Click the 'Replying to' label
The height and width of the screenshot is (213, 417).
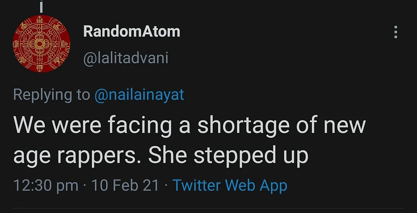coord(52,95)
